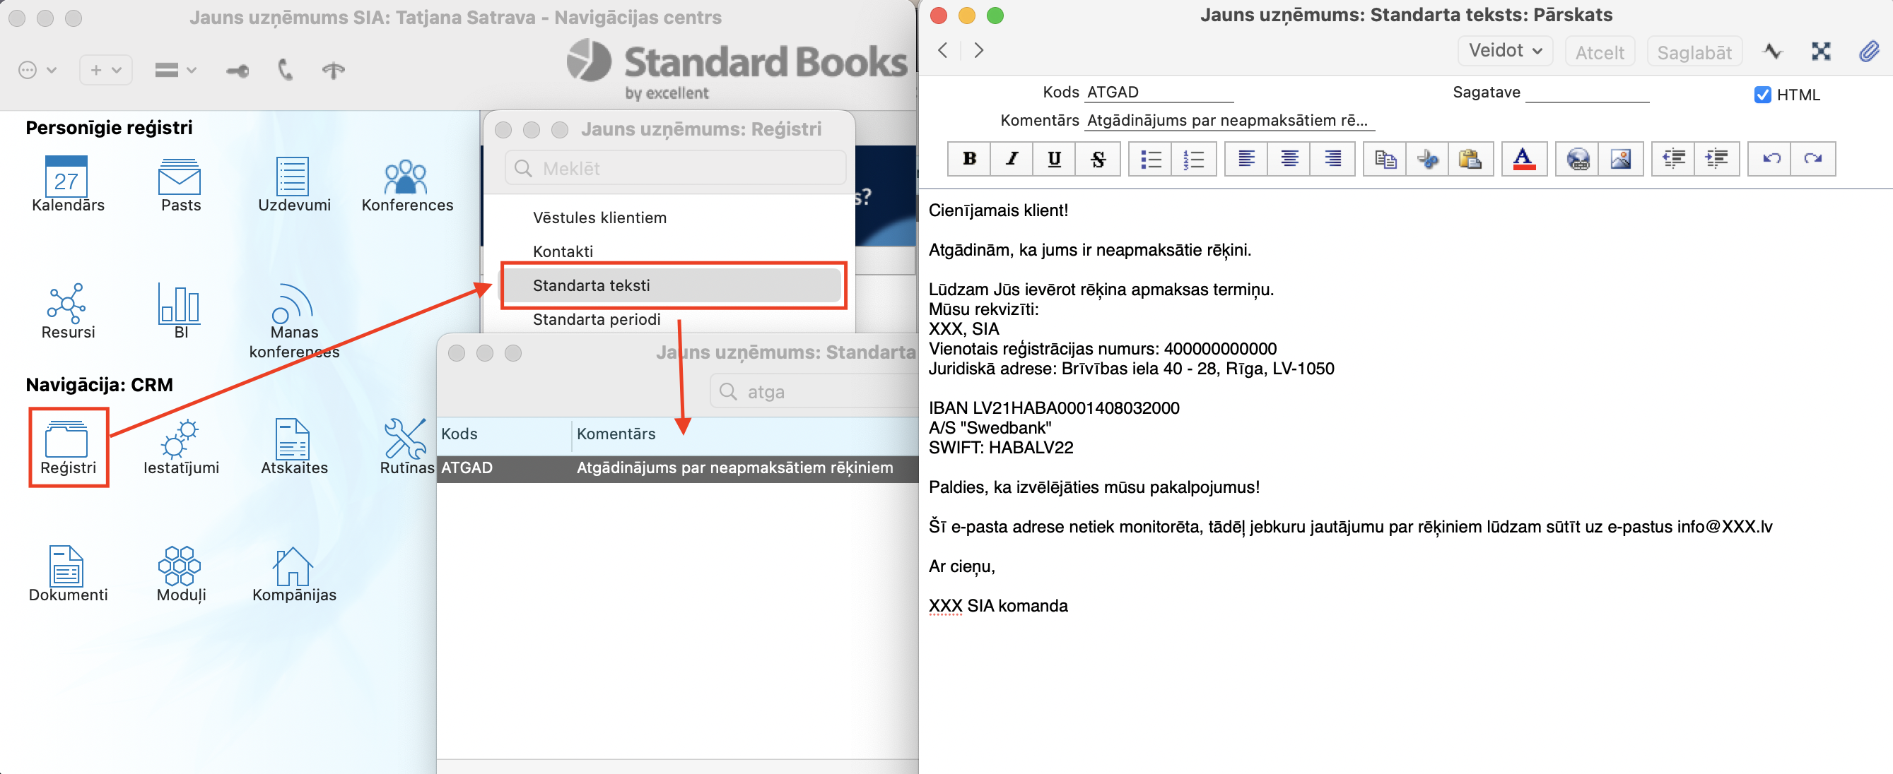Click the paste clipboard icon
The height and width of the screenshot is (774, 1893).
point(1470,159)
